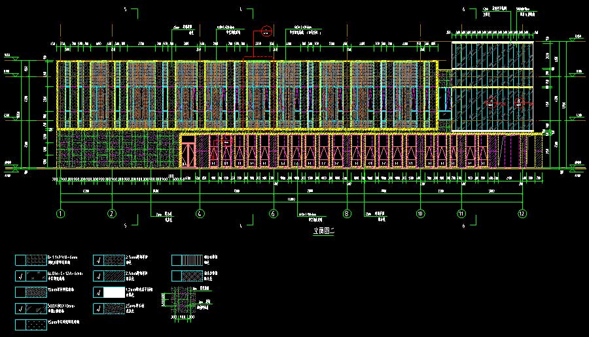Toggle the empty check cell for the 8+1.14PVB+6mm legend row
The image size is (589, 337).
(21, 260)
